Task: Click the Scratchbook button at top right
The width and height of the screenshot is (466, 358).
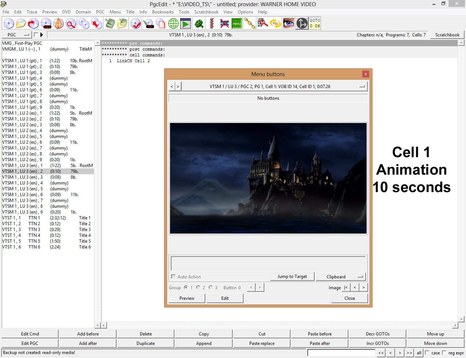Action: click(447, 35)
